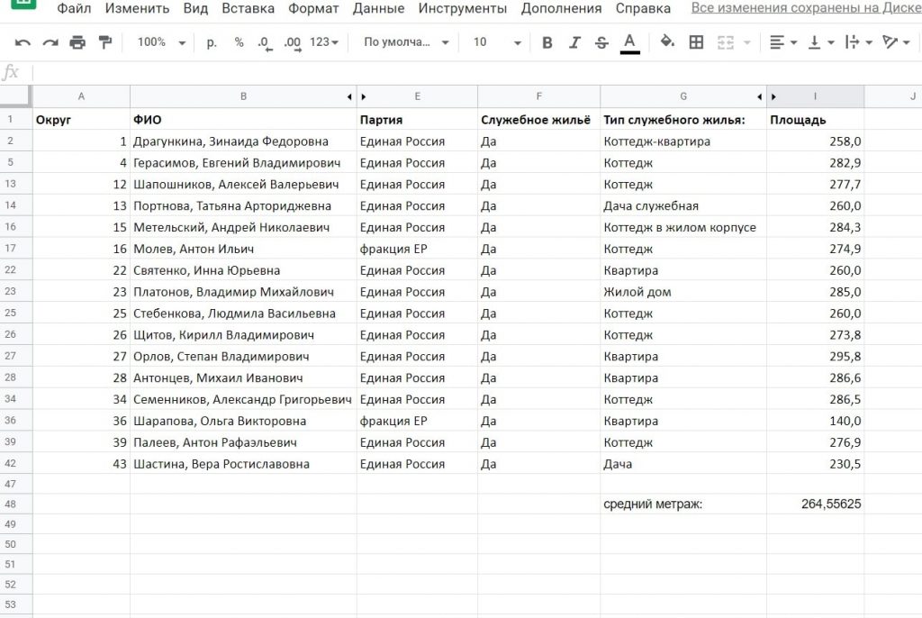Screen dimensions: 922x618
Task: Expand hidden columns before column E
Action: click(x=364, y=96)
